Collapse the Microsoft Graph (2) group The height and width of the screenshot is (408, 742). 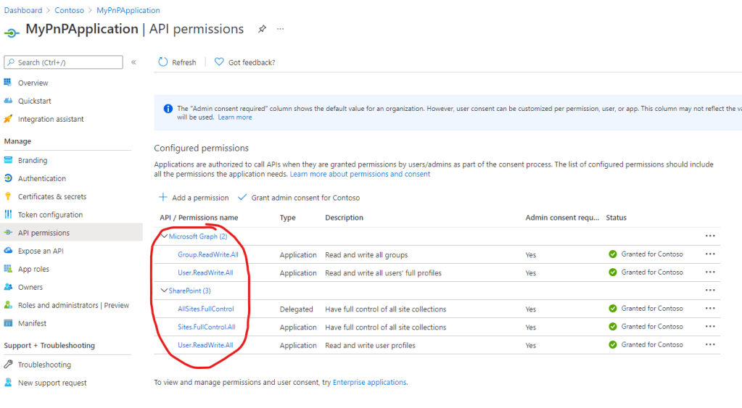pyautogui.click(x=165, y=236)
